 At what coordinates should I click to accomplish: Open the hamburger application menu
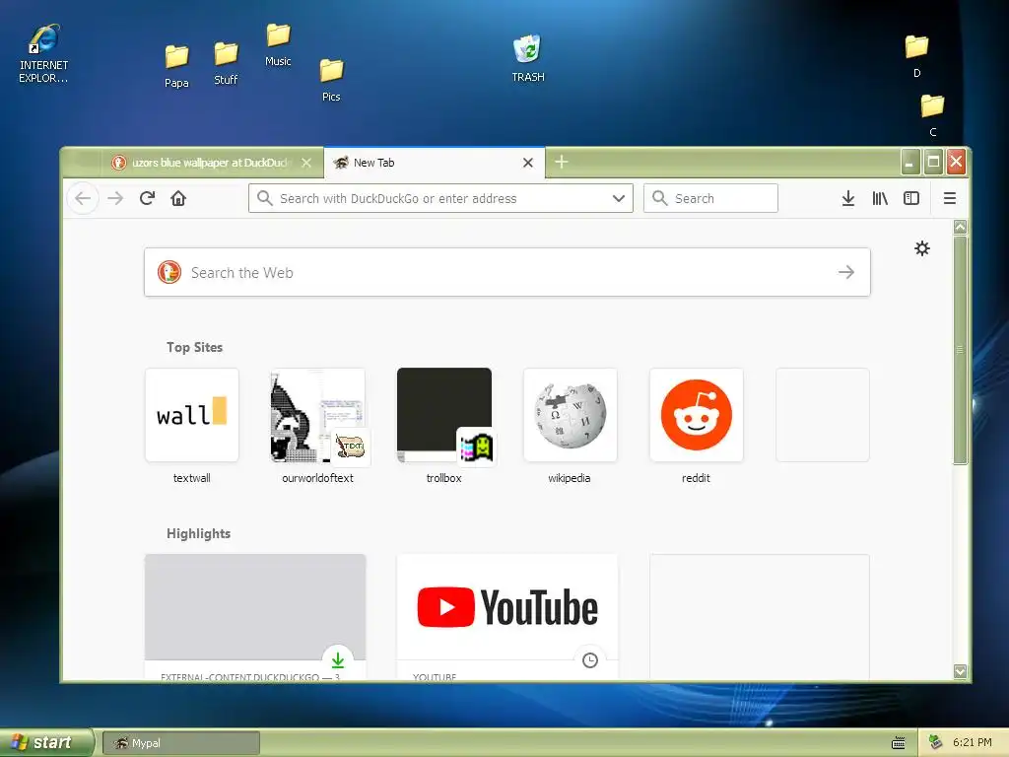click(949, 198)
